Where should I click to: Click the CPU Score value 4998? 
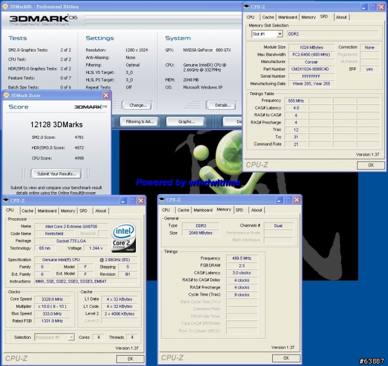click(79, 158)
